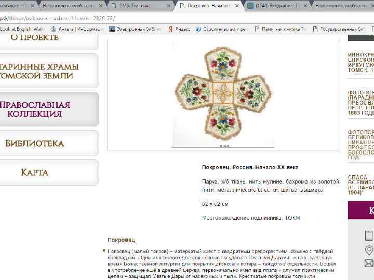Open the Яндекс bookmark
Image resolution: width=374 pixels, height=280 pixels.
179,29
